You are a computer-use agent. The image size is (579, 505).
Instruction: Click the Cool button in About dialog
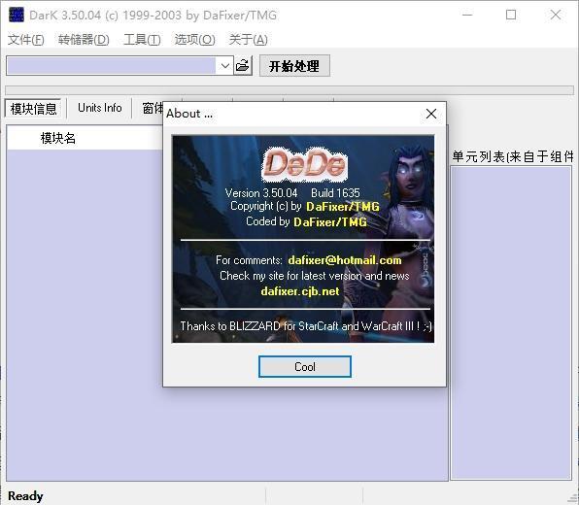305,366
